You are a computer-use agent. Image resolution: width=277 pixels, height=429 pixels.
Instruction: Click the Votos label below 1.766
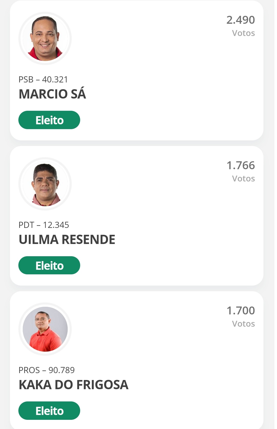[243, 179]
